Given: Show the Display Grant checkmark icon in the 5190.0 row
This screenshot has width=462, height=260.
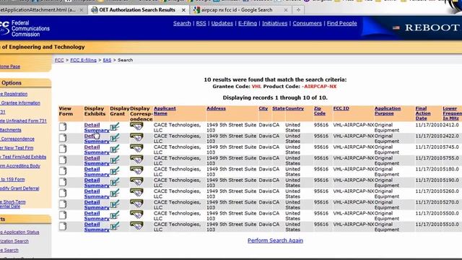Looking at the screenshot, I should (115, 182).
